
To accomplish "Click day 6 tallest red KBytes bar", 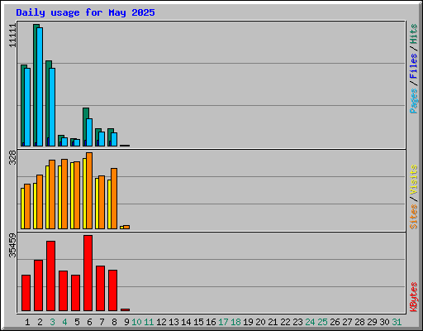I will click(88, 273).
